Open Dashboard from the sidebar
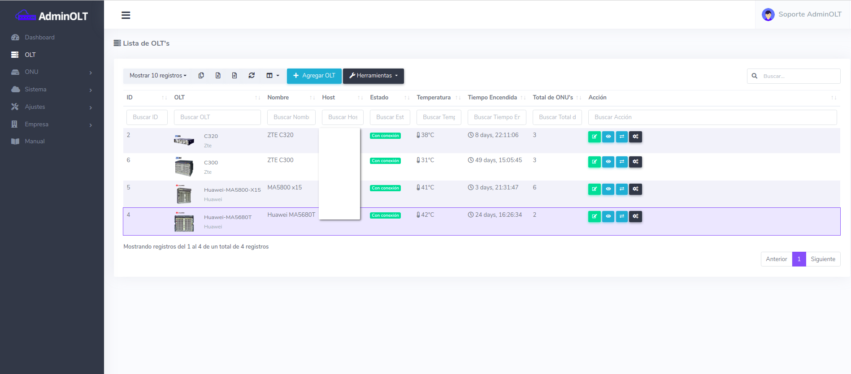 [x=39, y=38]
